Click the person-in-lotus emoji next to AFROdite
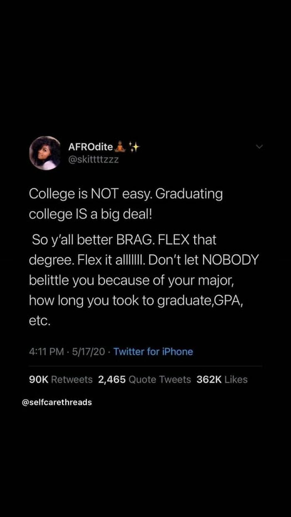The image size is (291, 517). 121,146
